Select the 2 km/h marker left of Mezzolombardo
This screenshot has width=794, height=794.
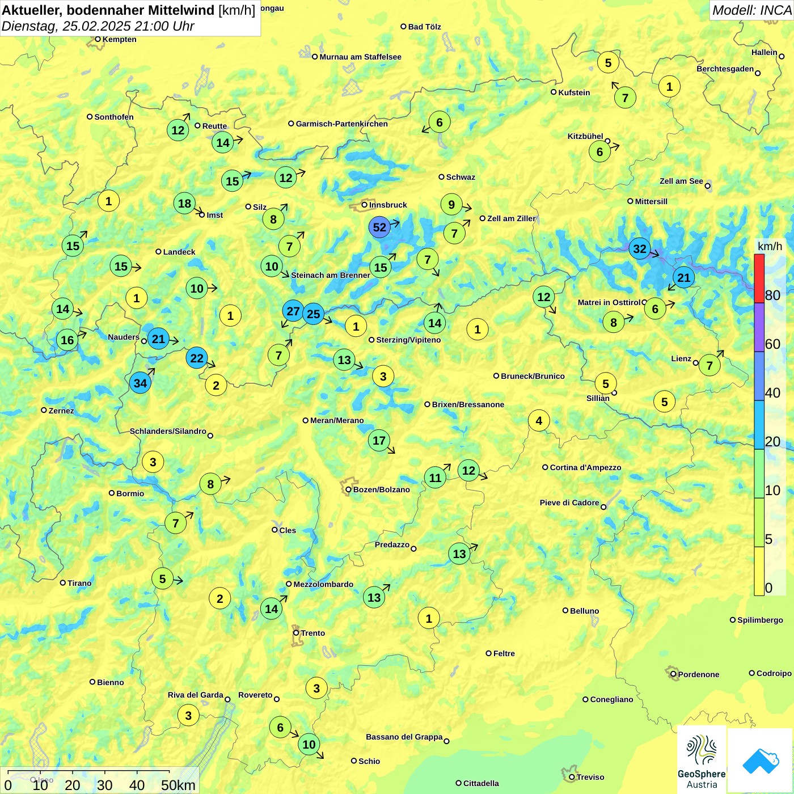(220, 598)
